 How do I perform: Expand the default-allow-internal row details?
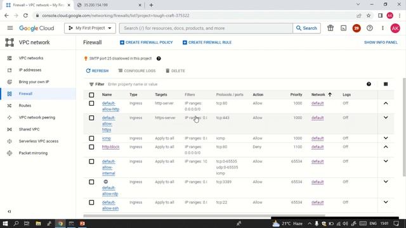click(386, 161)
